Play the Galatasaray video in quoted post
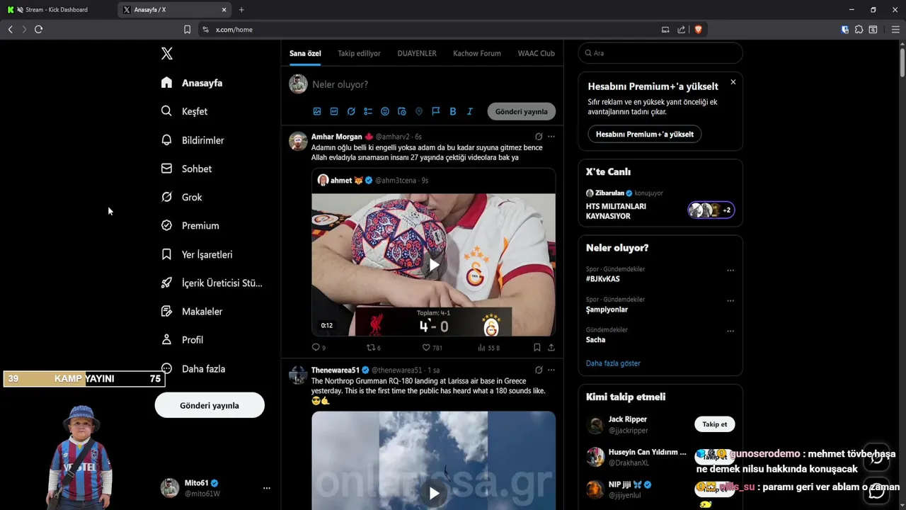 pyautogui.click(x=434, y=265)
